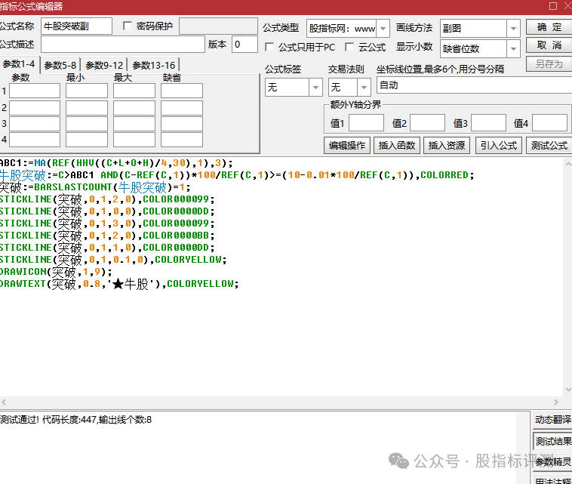Image resolution: width=572 pixels, height=484 pixels.
Task: Enable the 公式只用于PC checkbox
Action: click(x=269, y=47)
